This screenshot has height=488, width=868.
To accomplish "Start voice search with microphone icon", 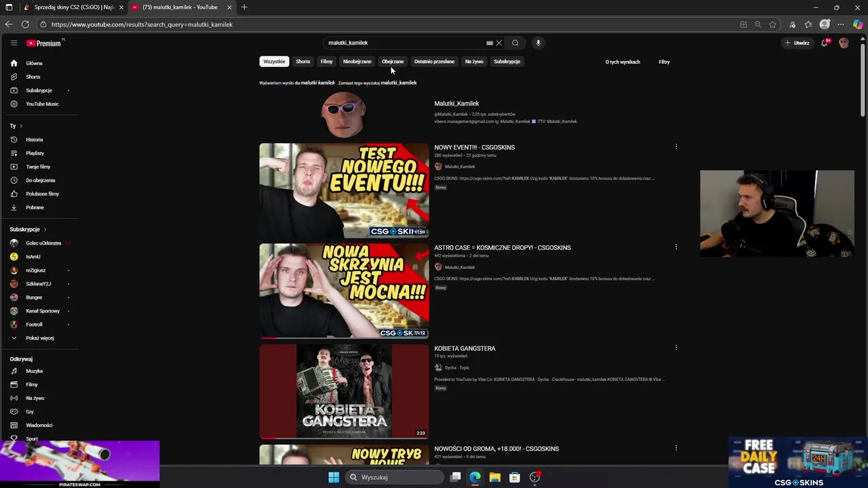I will (538, 43).
